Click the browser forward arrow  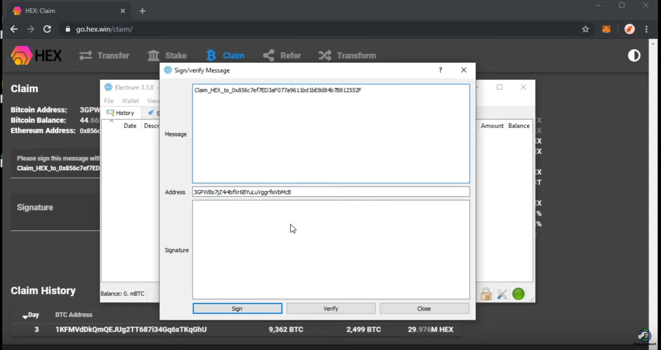click(x=31, y=29)
